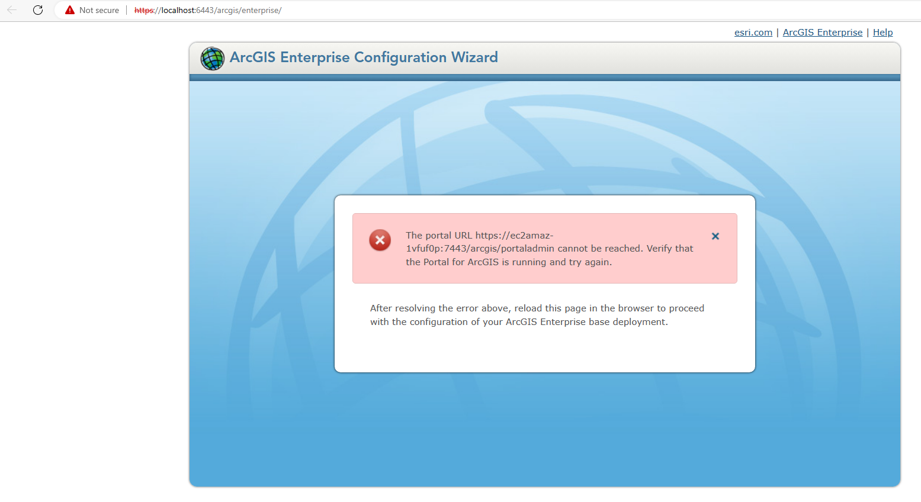Open the esri.com link
Viewport: 921px width, 502px height.
pyautogui.click(x=753, y=33)
